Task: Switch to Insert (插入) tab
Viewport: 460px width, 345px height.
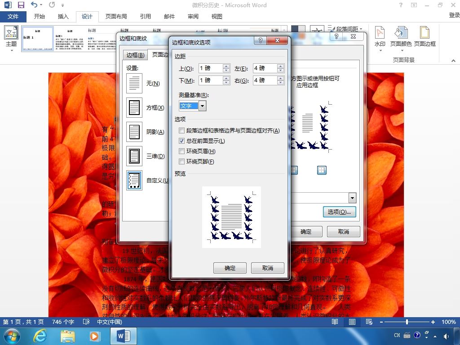Action: [63, 17]
